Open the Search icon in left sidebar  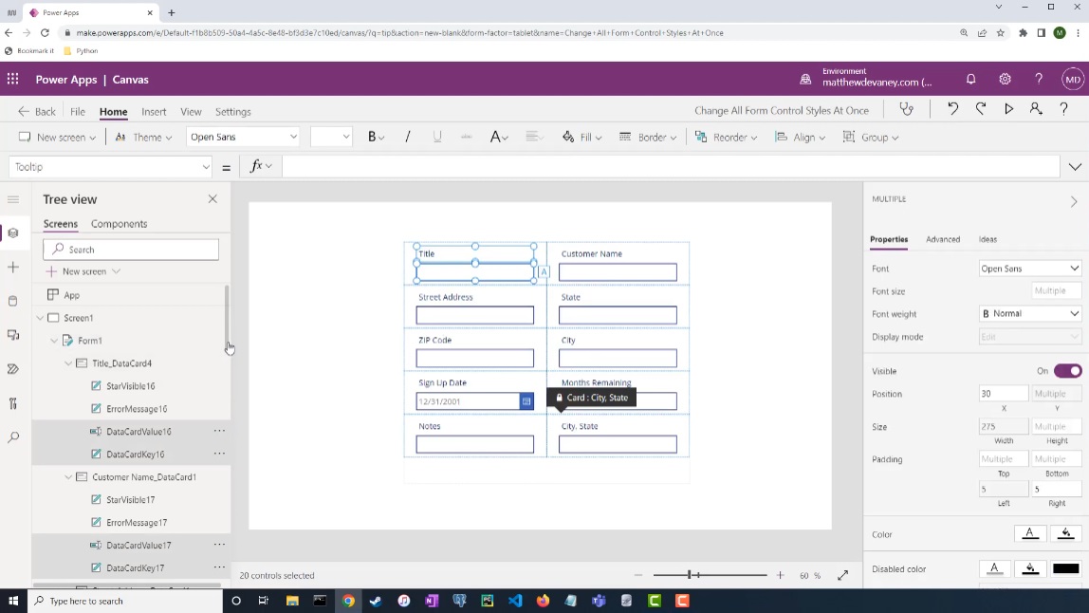pyautogui.click(x=13, y=437)
